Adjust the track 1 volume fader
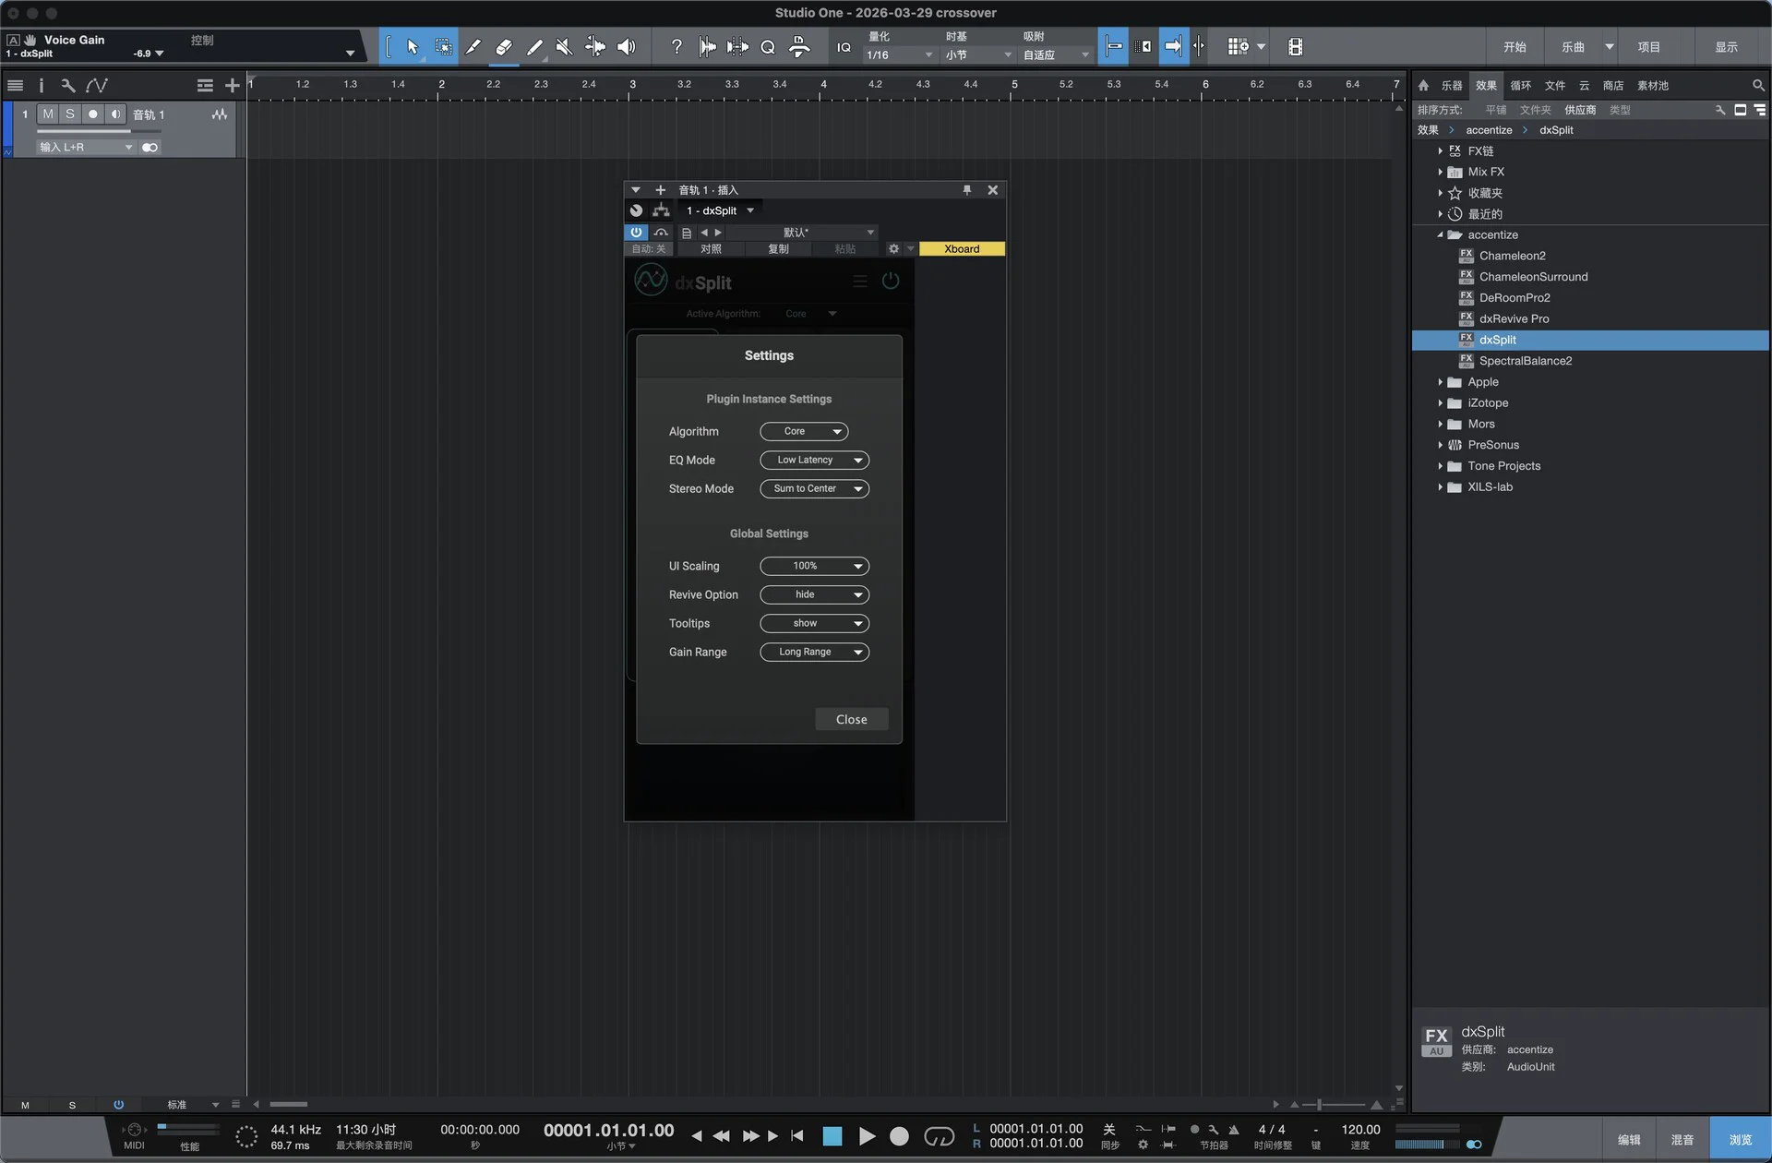This screenshot has width=1772, height=1163. tap(128, 131)
